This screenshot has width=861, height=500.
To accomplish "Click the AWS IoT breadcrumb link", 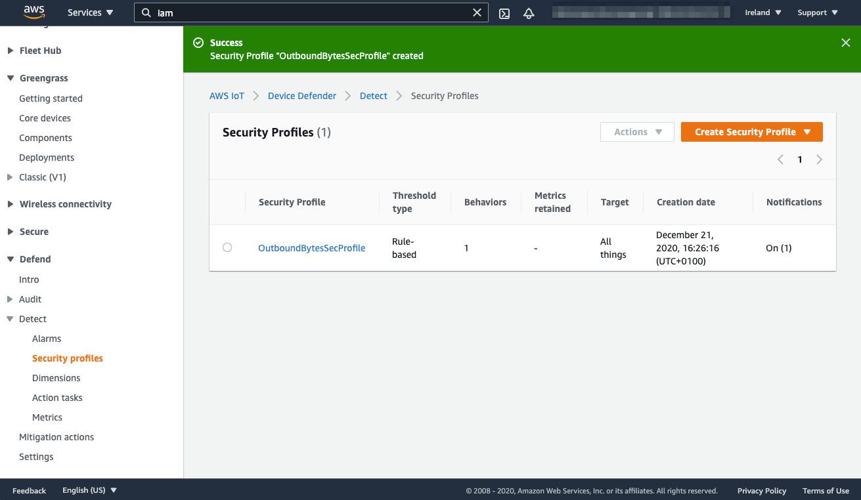I will point(227,96).
